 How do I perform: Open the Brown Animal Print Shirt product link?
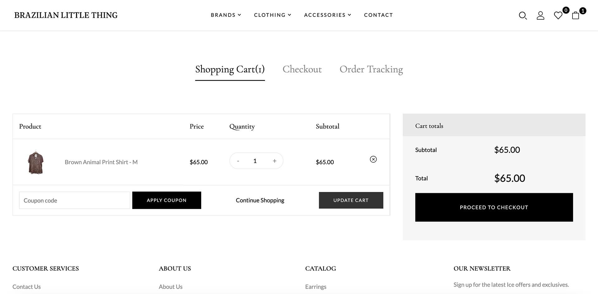click(x=101, y=162)
